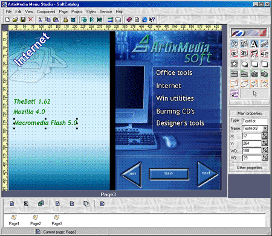This screenshot has width=272, height=236.
Task: Click the stepper beside the X field
Action: pyautogui.click(x=265, y=136)
